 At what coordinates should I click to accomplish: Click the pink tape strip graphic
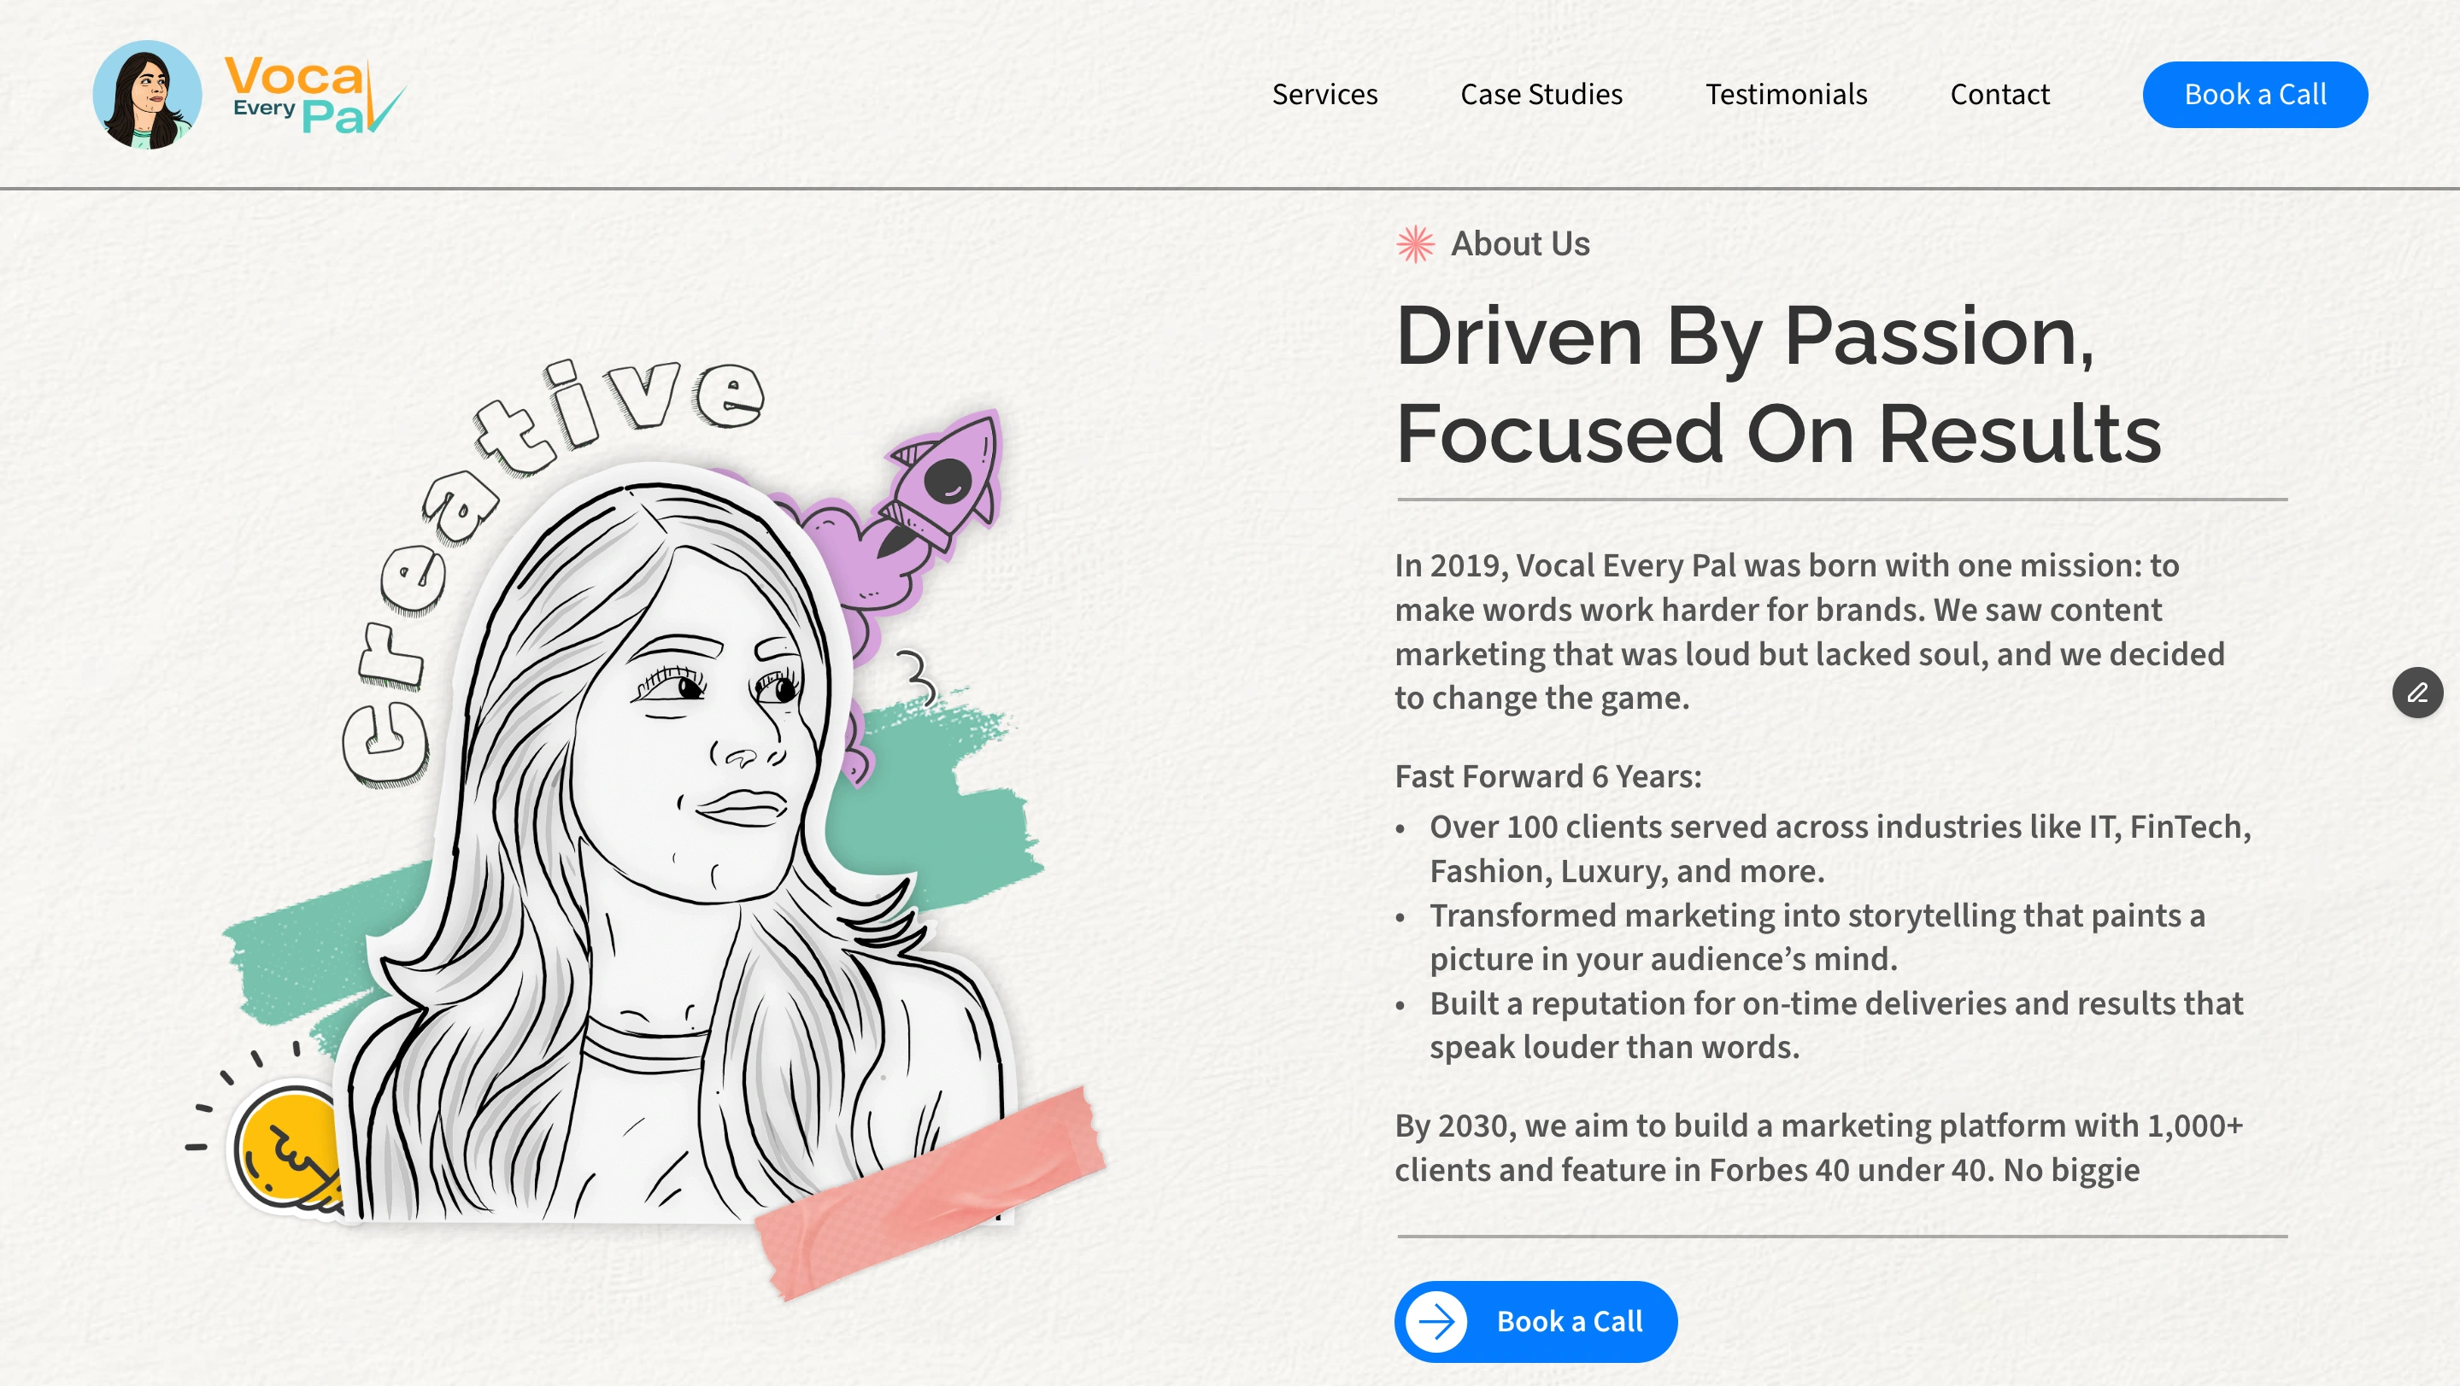[931, 1193]
